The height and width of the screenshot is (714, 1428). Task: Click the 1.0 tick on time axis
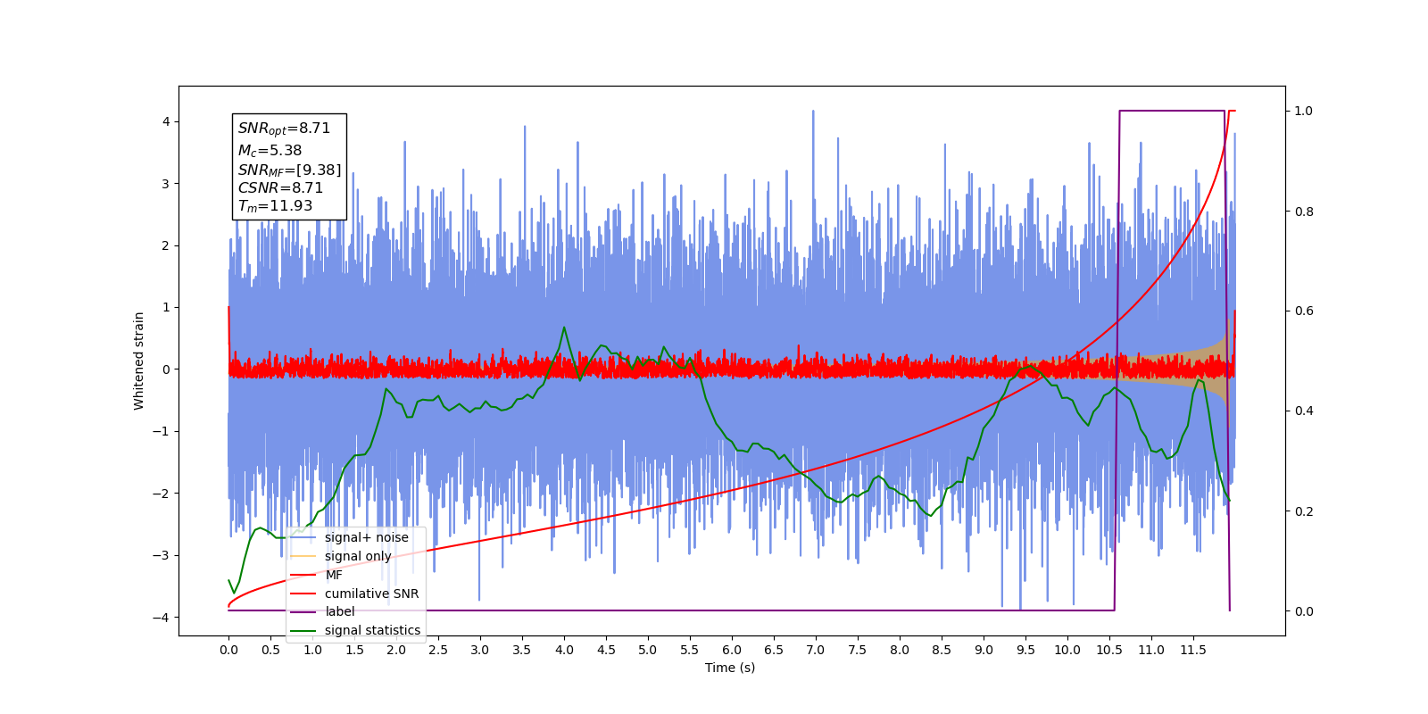[x=312, y=650]
